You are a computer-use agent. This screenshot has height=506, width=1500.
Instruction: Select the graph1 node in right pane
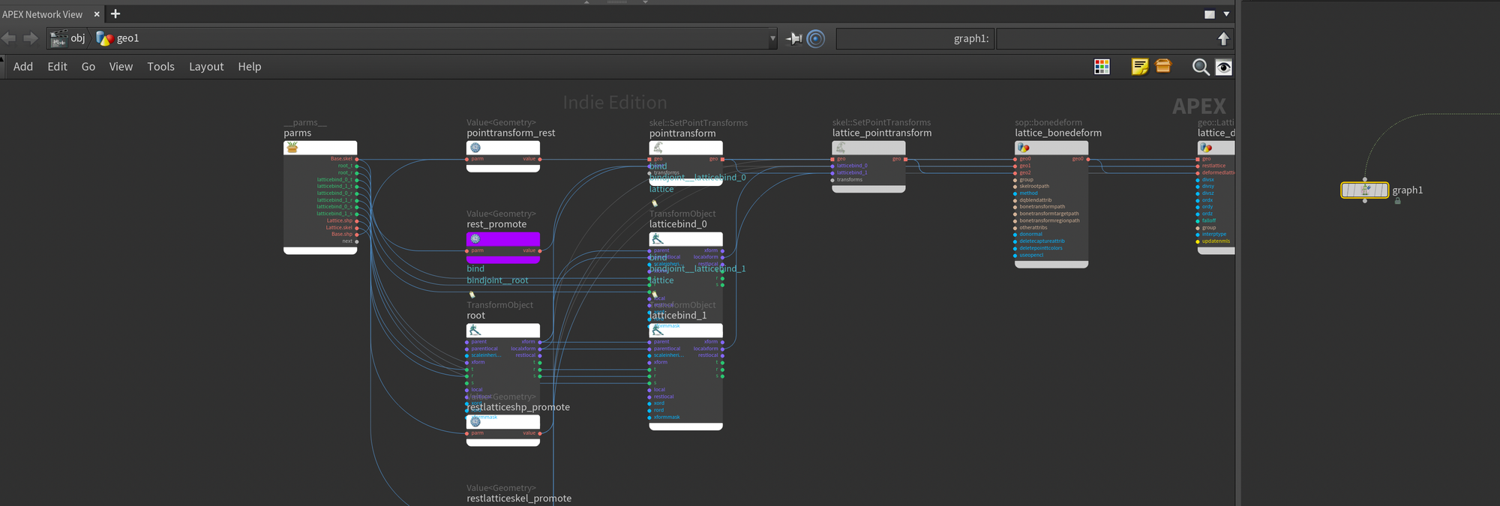pos(1364,190)
